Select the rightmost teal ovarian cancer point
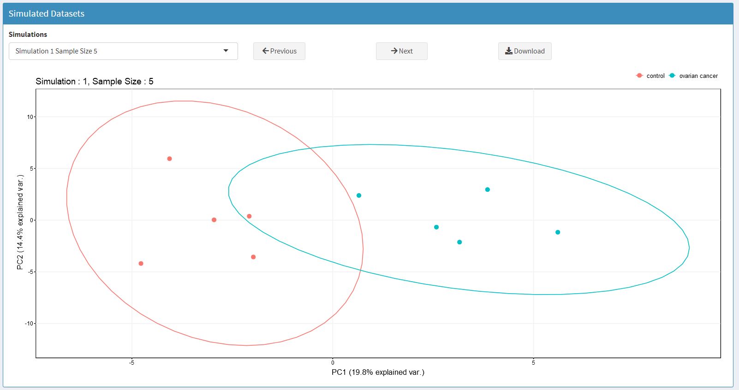739x390 pixels. [558, 232]
